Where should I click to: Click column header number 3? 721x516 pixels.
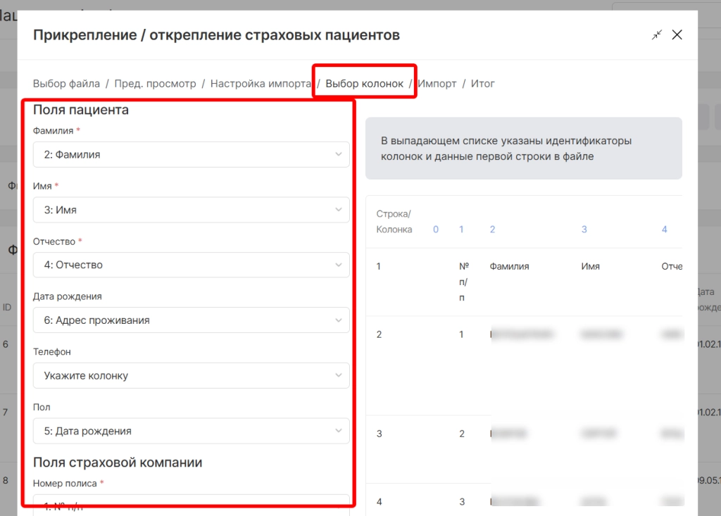(584, 229)
